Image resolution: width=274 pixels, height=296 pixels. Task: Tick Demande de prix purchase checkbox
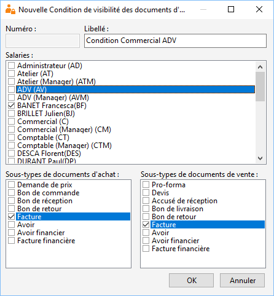coord(12,185)
